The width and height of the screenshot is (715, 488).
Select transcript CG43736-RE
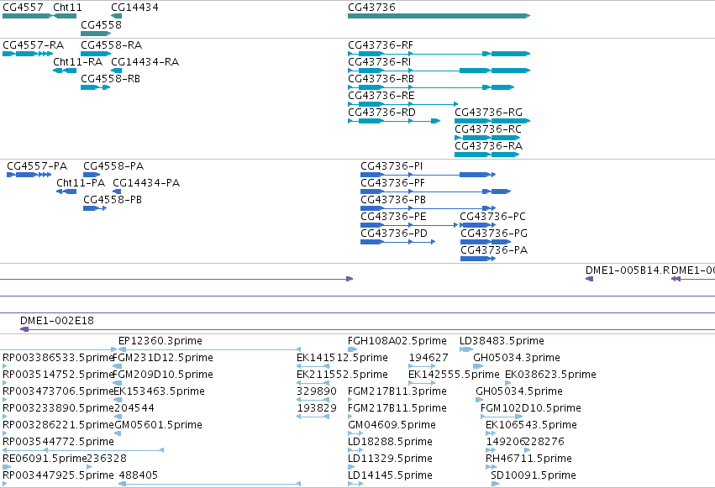click(x=402, y=104)
